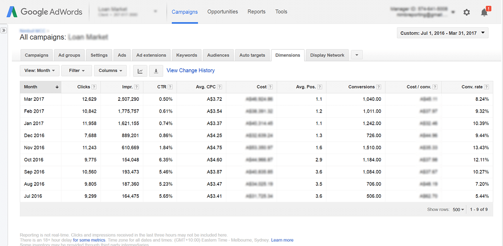This screenshot has height=246, width=503.
Task: Expand the left sidebar with the double-arrow
Action: [x=4, y=30]
